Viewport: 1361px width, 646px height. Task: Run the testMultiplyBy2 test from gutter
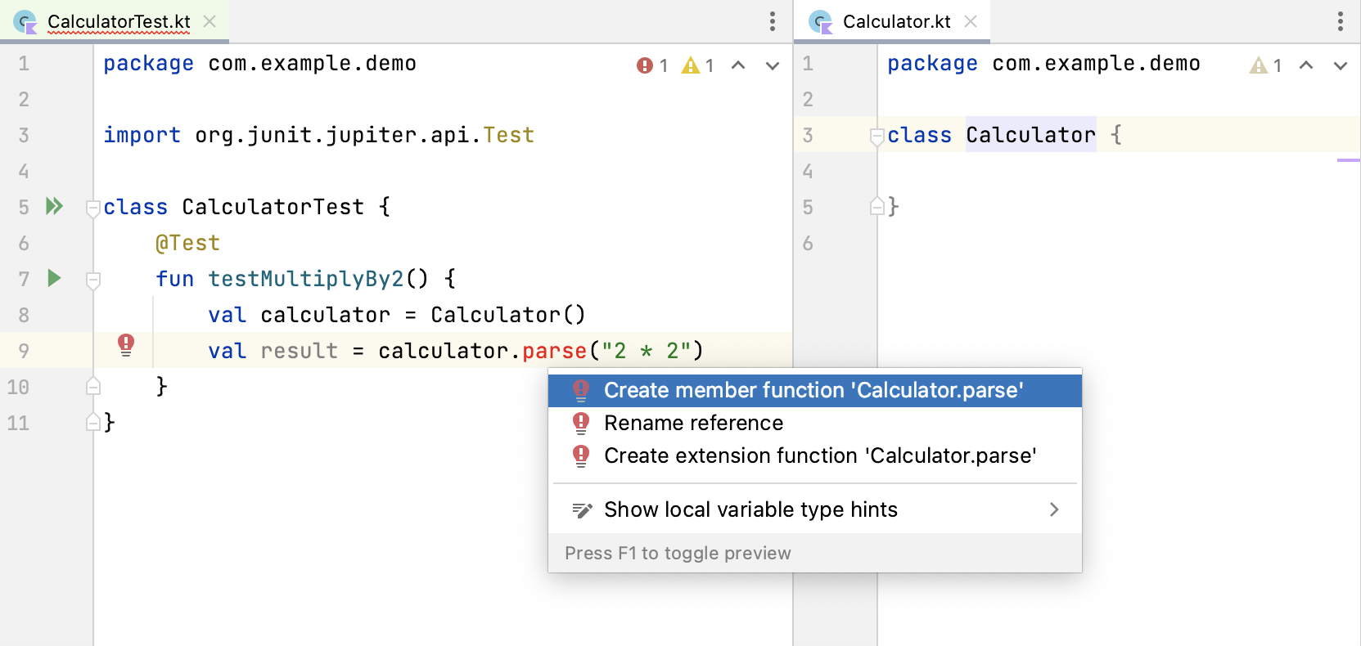tap(54, 278)
